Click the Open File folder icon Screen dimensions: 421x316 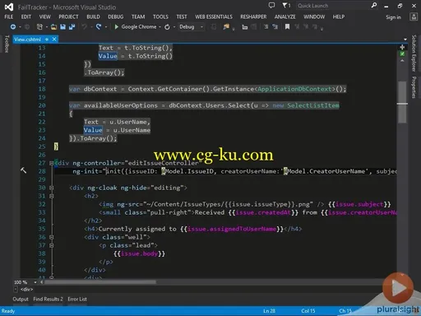click(x=54, y=27)
